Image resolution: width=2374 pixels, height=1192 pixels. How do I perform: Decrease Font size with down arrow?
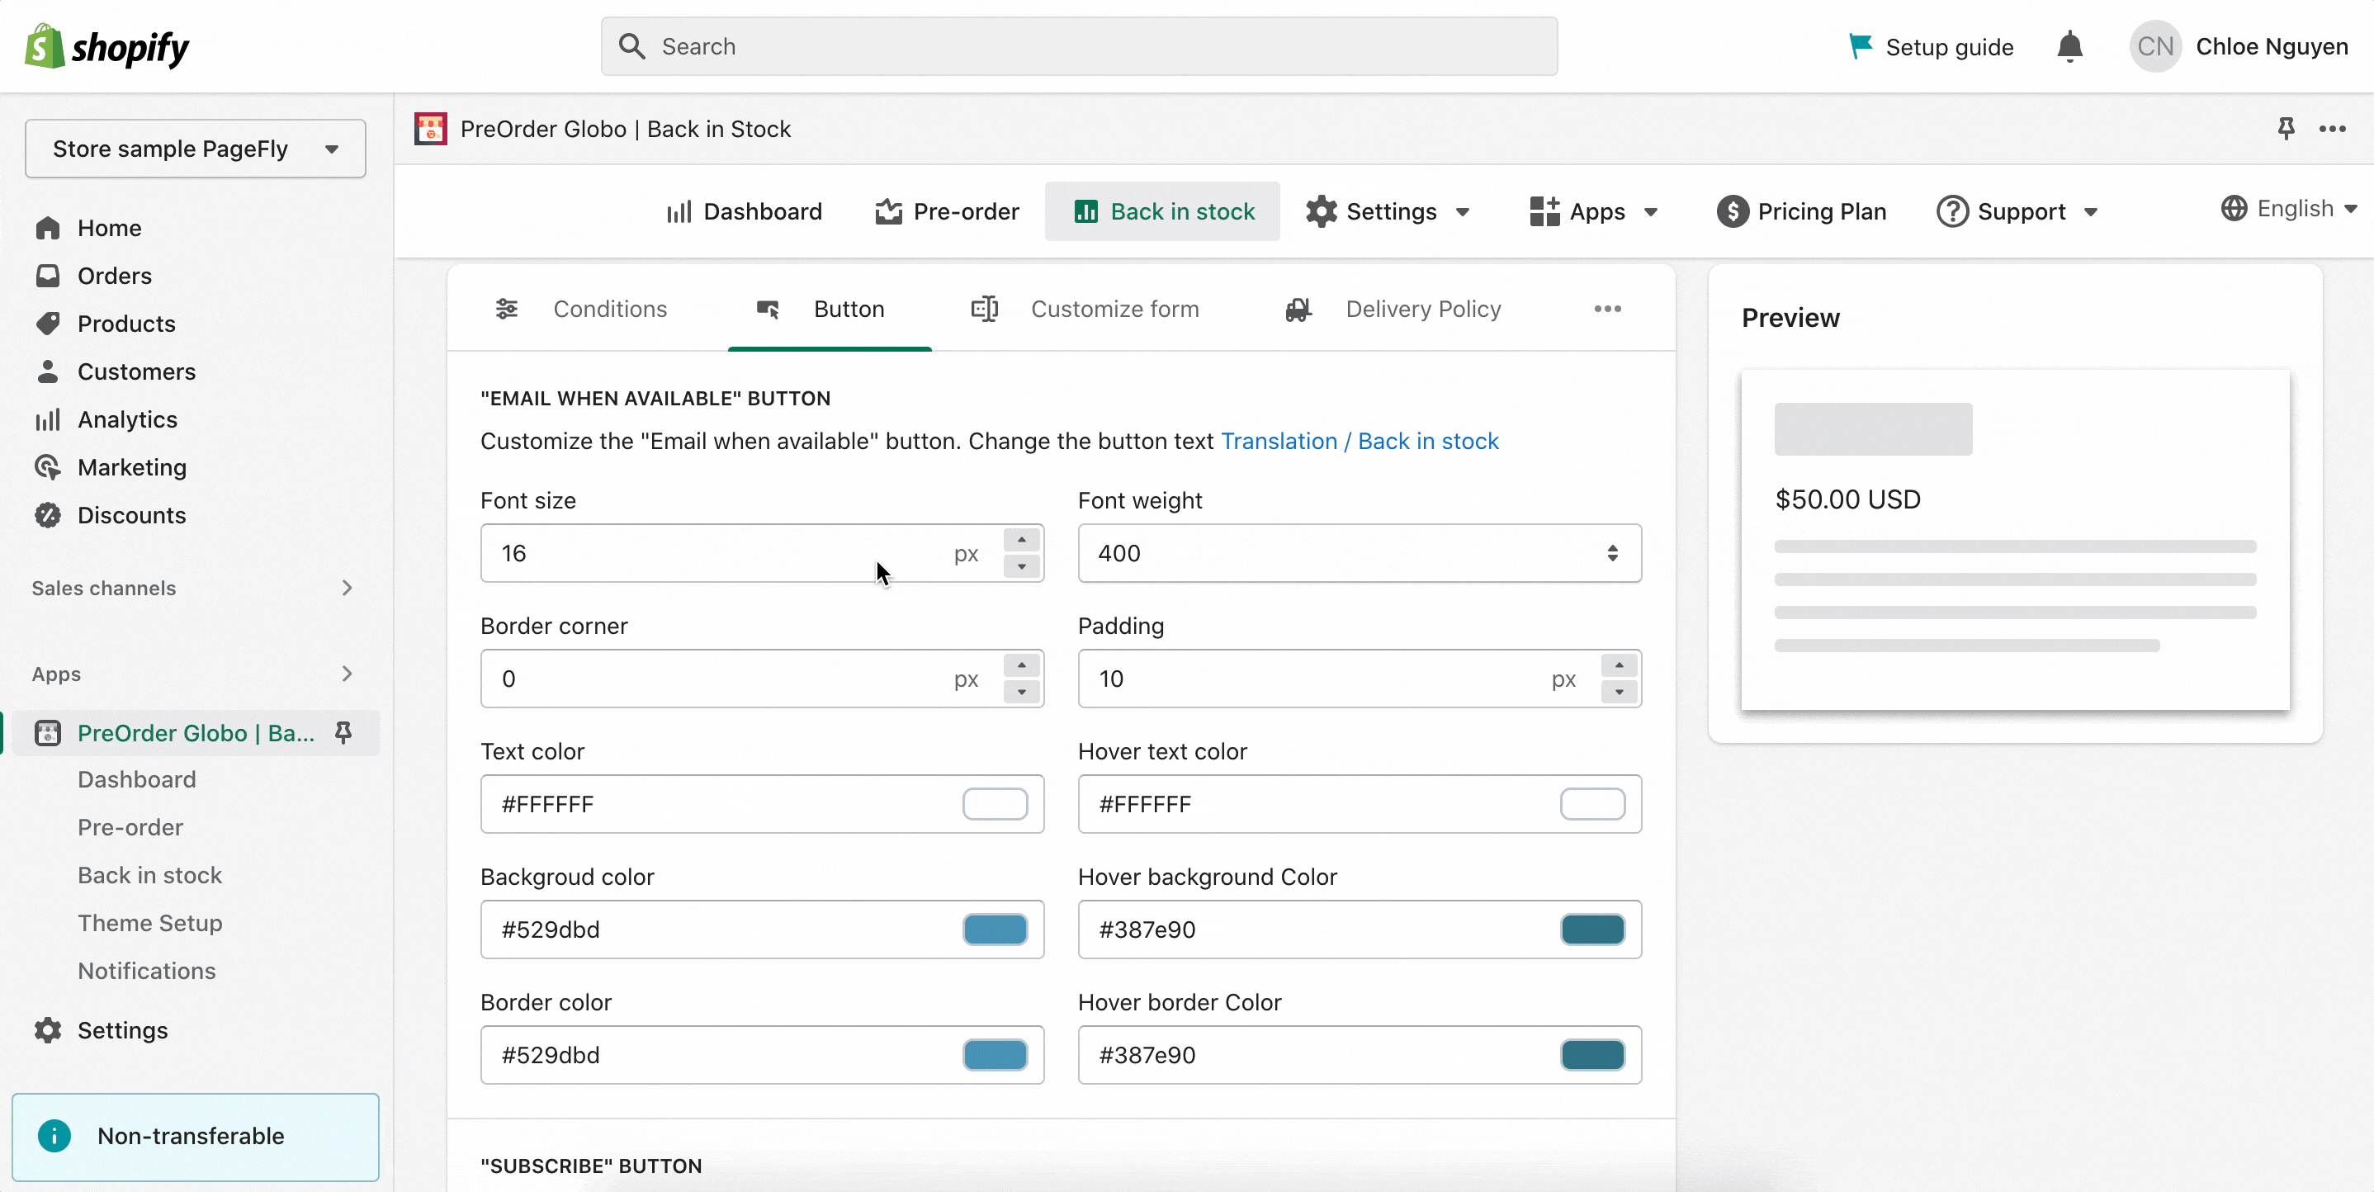(x=1021, y=566)
